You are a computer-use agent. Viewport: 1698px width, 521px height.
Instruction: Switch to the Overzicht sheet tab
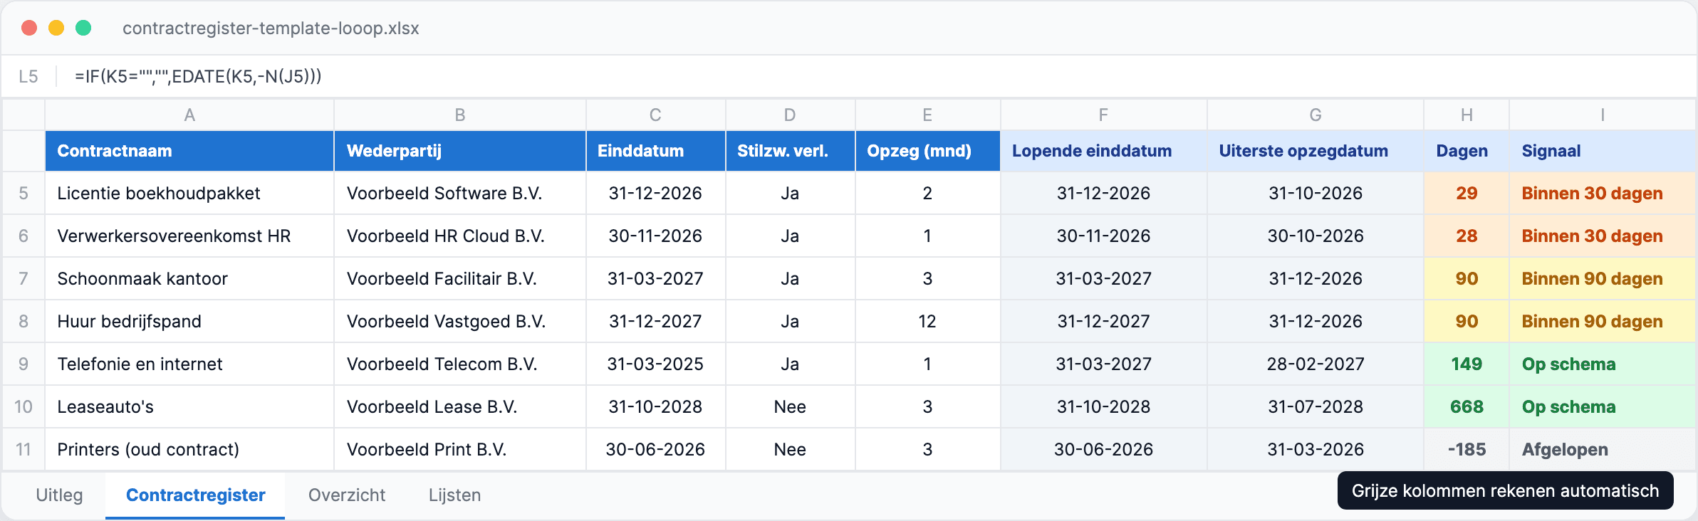(x=347, y=495)
